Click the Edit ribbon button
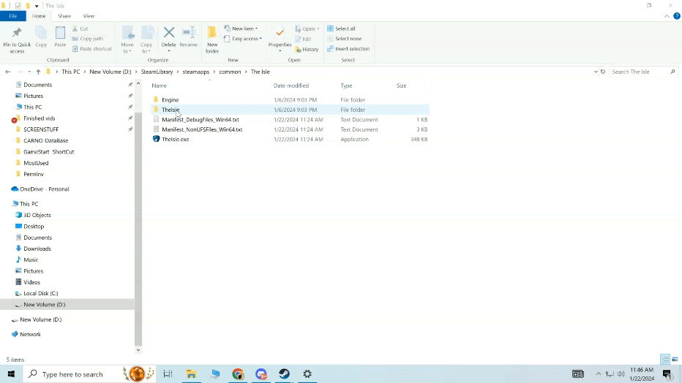This screenshot has height=383, width=682. point(303,39)
